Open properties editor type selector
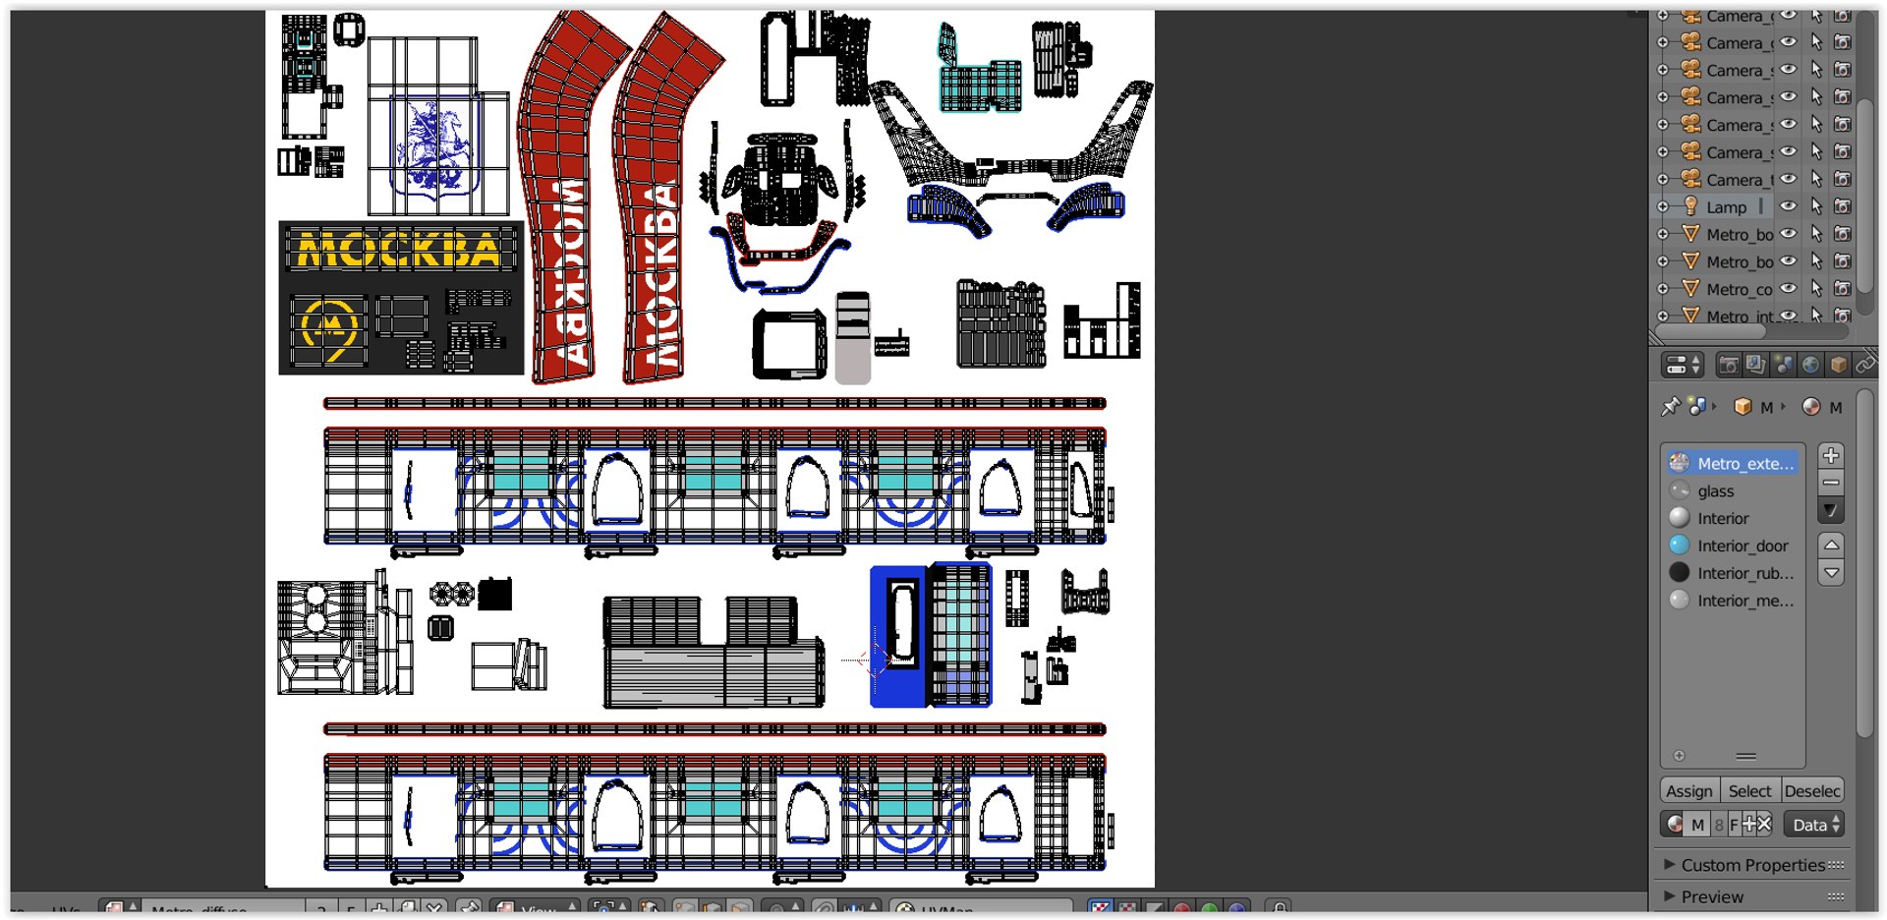 click(1682, 365)
